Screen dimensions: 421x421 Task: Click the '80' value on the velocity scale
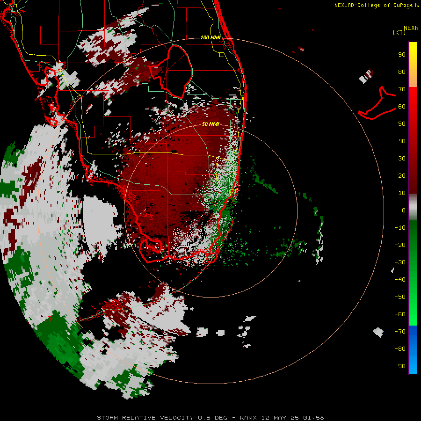click(x=402, y=72)
